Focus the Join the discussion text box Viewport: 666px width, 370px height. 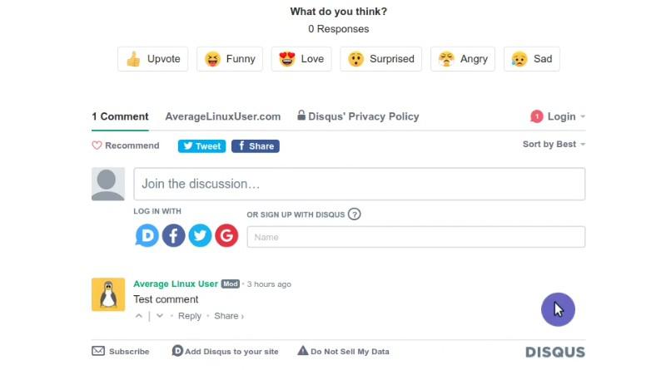click(360, 184)
